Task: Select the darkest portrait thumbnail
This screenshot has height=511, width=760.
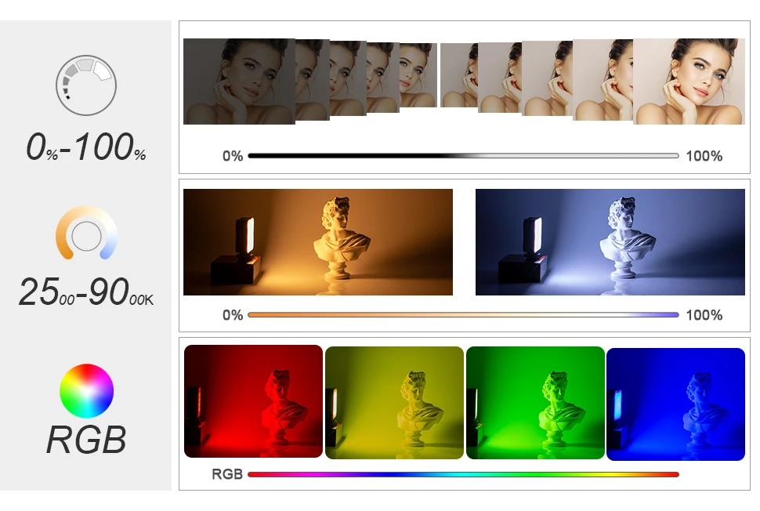Action: pyautogui.click(x=239, y=82)
